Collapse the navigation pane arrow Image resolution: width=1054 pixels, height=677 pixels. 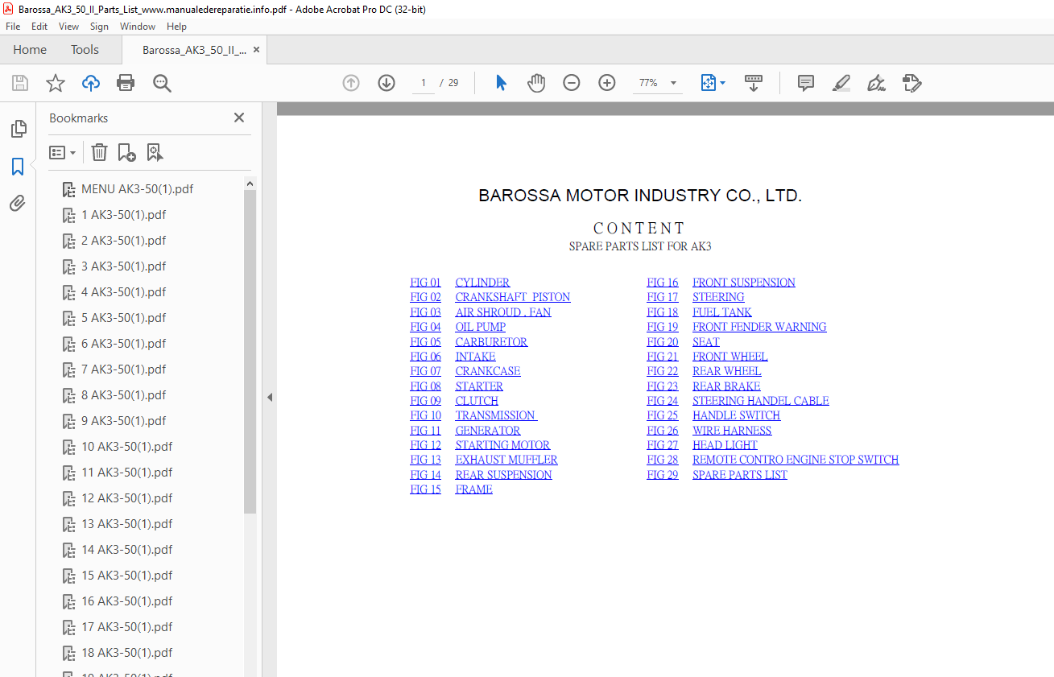[x=270, y=397]
